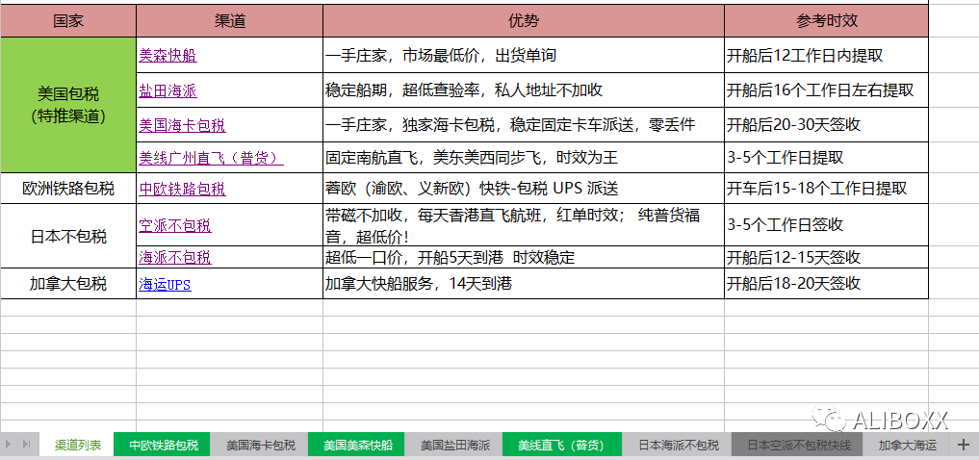The height and width of the screenshot is (460, 979).
Task: Select cell 加拿大快船服务，14天到港
Action: [524, 284]
